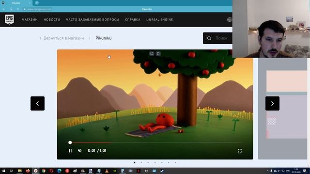Click the 0:01 / 1:01 video time
Screen dimensions: 310x174
click(97, 150)
